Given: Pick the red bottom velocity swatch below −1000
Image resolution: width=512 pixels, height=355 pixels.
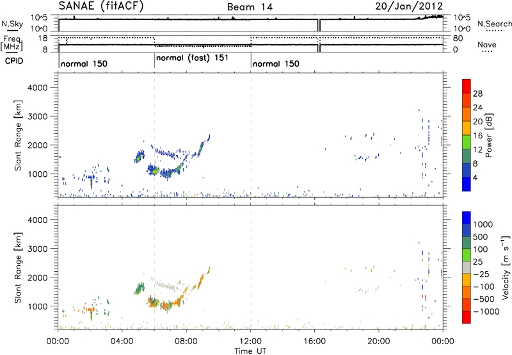Looking at the screenshot, I should (x=467, y=317).
